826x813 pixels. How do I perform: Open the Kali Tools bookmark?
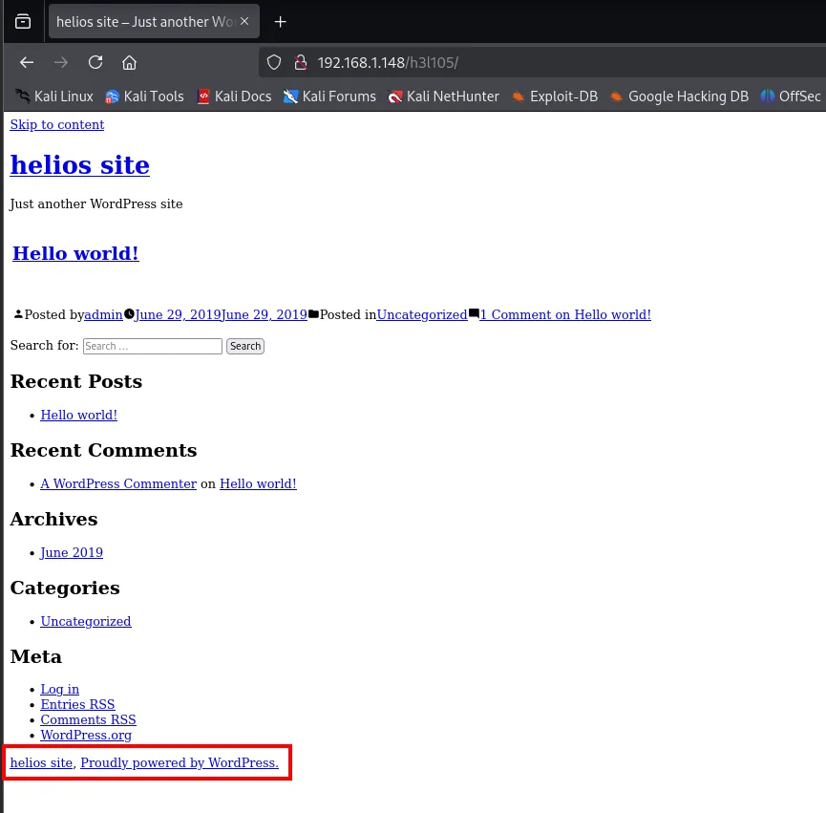pyautogui.click(x=144, y=96)
